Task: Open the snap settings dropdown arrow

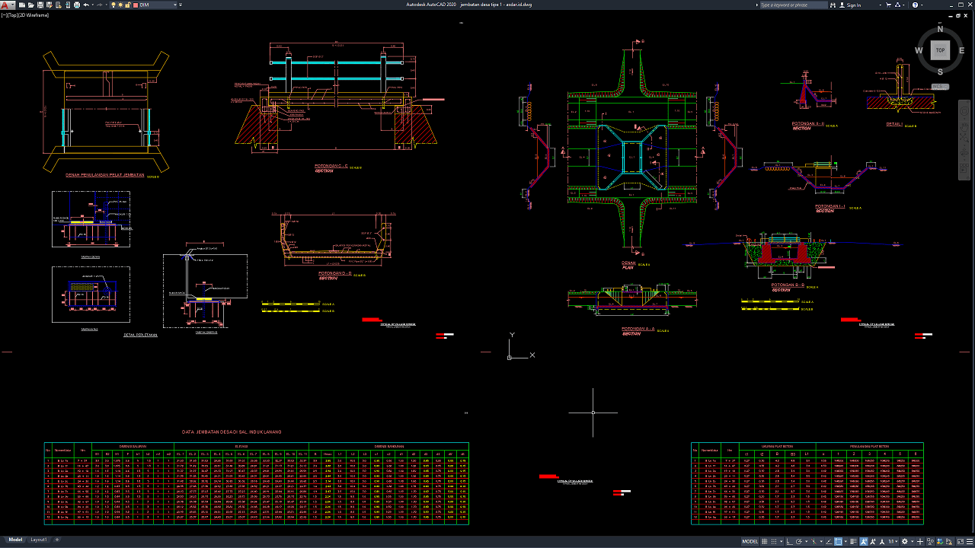Action: point(781,541)
